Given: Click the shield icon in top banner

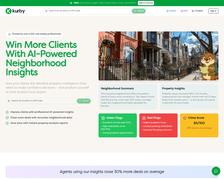Looking at the screenshot, I should (x=71, y=3).
